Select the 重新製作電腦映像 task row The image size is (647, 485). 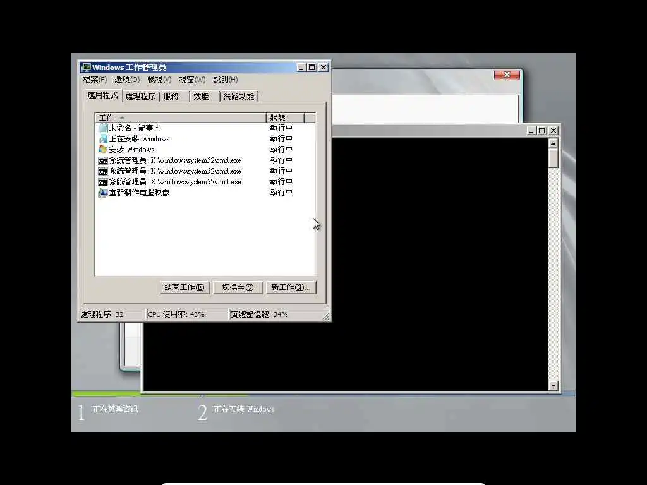tap(205, 193)
